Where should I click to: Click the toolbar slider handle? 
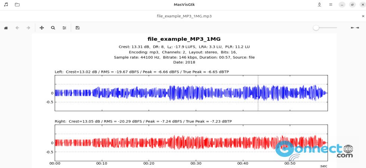click(x=316, y=28)
